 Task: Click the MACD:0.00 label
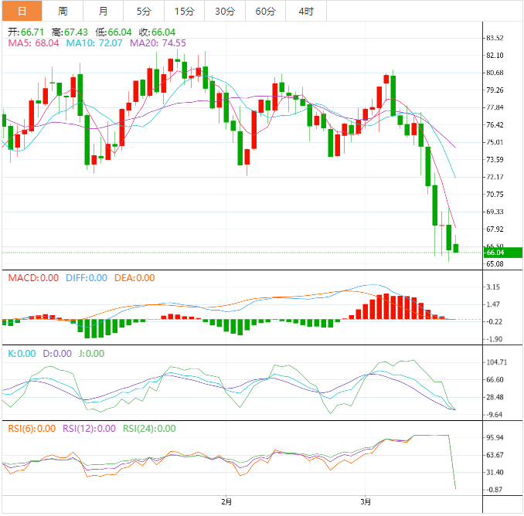tap(32, 278)
